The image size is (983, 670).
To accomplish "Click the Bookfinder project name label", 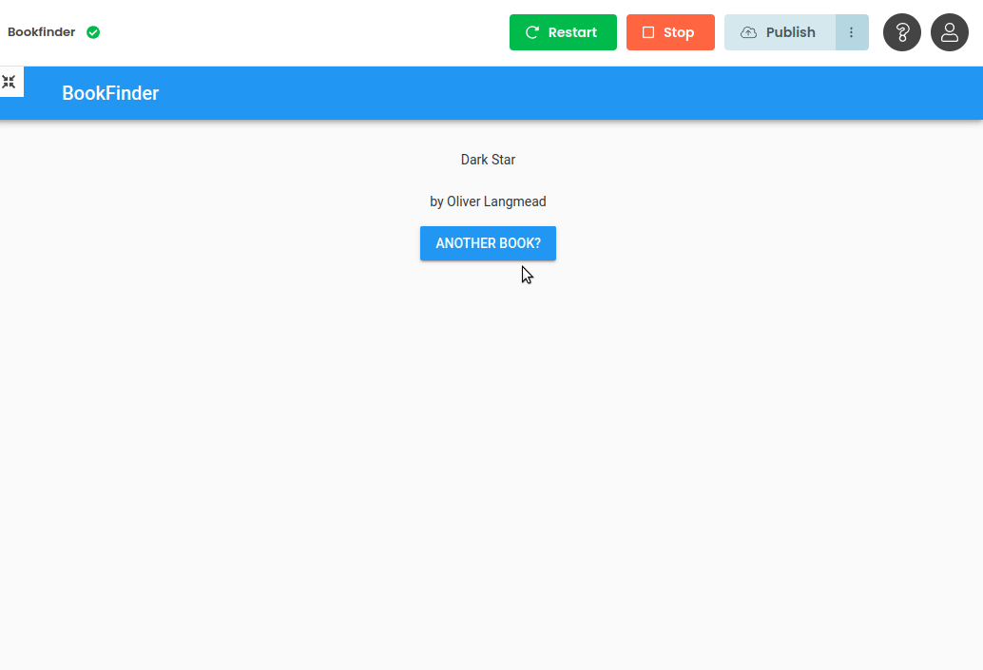I will pyautogui.click(x=42, y=32).
